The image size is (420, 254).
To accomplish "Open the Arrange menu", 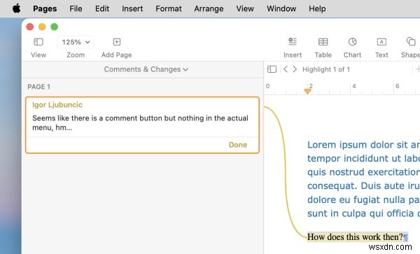I will [209, 8].
